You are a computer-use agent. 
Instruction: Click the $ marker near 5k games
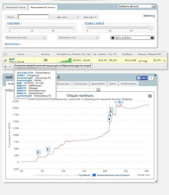tap(38, 152)
